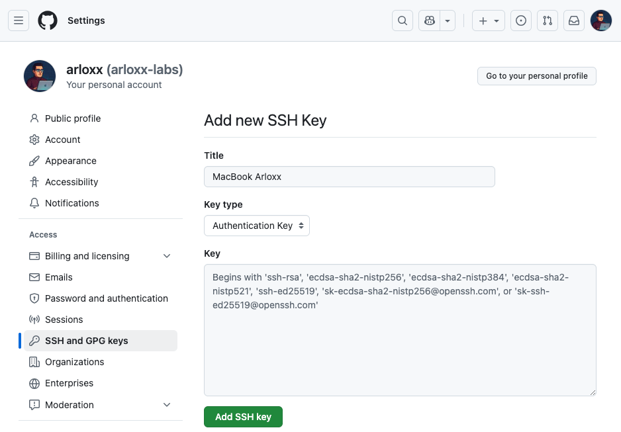View issues via the circle-dot icon
Viewport: 621px width, 432px height.
[521, 21]
